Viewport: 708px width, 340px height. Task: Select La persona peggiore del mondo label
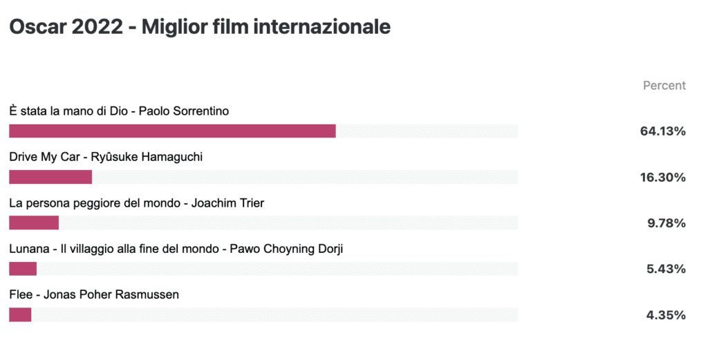[136, 203]
